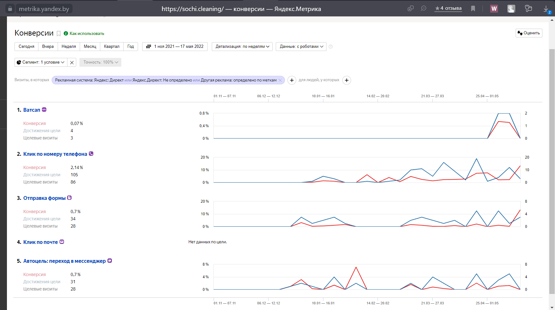Click the help question mark beside data dropdown
This screenshot has height=310, width=555.
[x=331, y=47]
